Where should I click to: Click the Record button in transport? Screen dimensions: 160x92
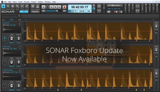point(64,7)
